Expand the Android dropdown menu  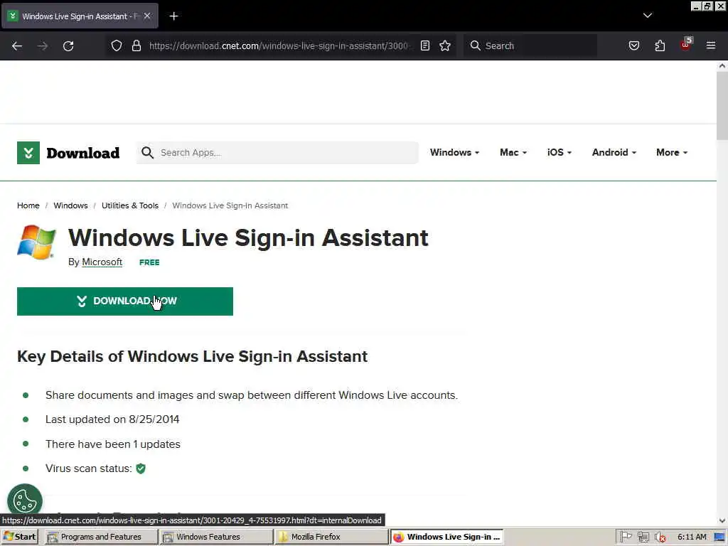click(x=614, y=152)
